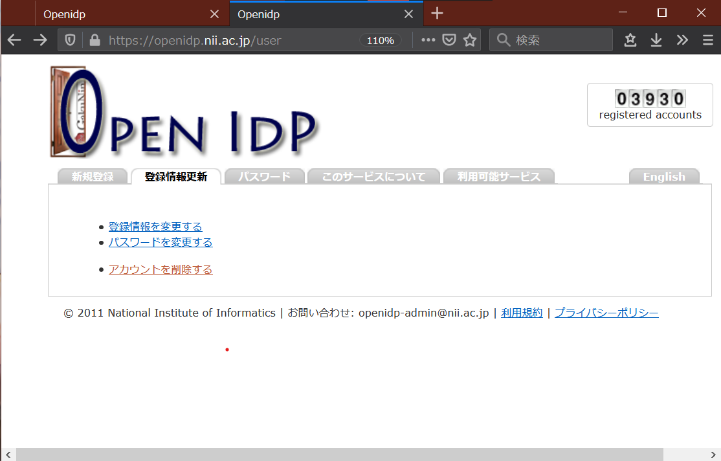The image size is (721, 461).
Task: Open 利用規約 footer link
Action: pyautogui.click(x=522, y=313)
